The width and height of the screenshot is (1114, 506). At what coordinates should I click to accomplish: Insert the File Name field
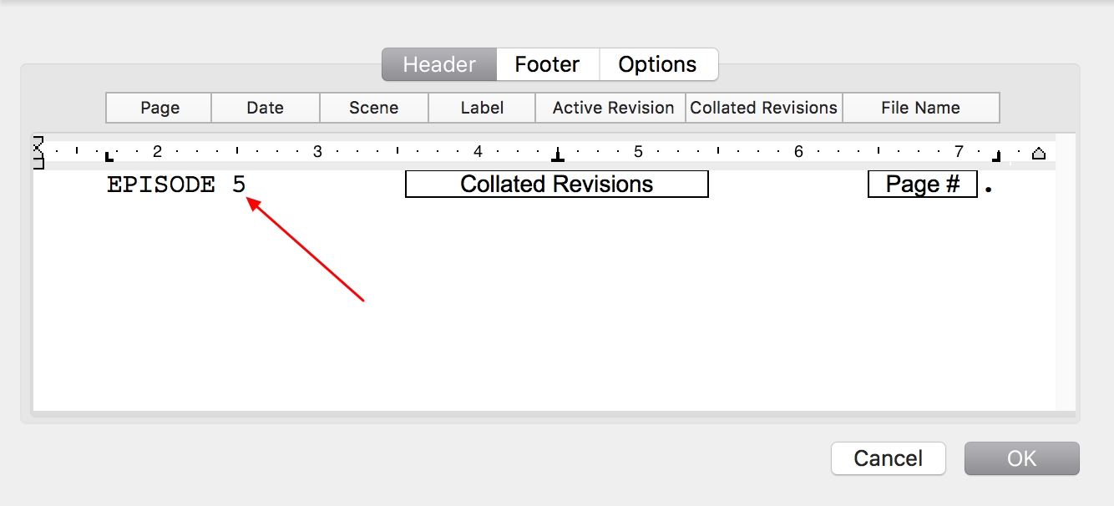pos(920,108)
